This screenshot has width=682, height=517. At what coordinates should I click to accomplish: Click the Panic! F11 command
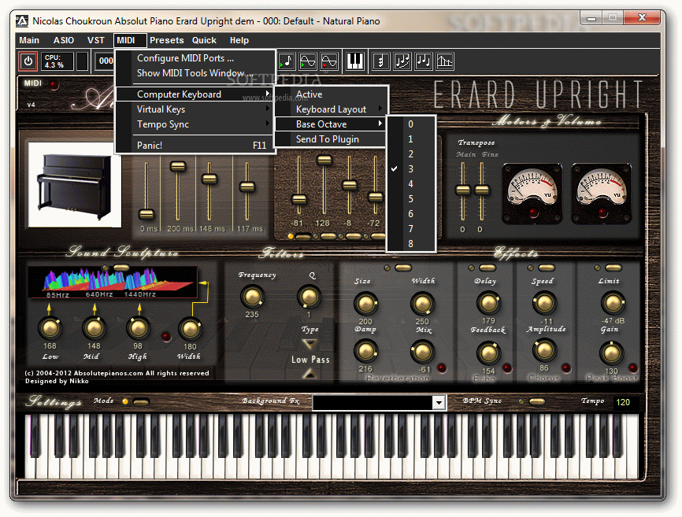click(195, 145)
